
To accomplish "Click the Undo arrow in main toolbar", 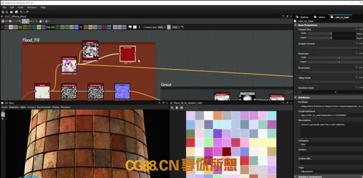I will coord(21,12).
